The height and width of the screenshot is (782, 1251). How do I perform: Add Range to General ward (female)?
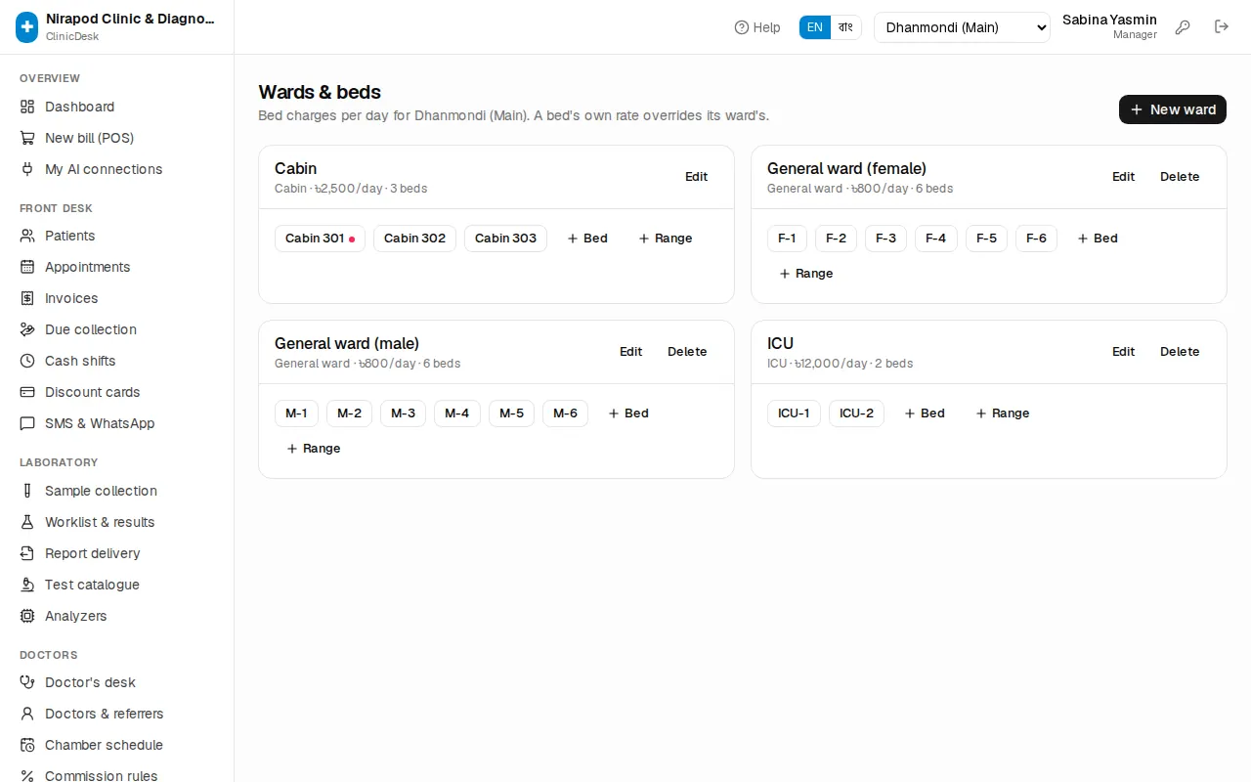tap(806, 274)
